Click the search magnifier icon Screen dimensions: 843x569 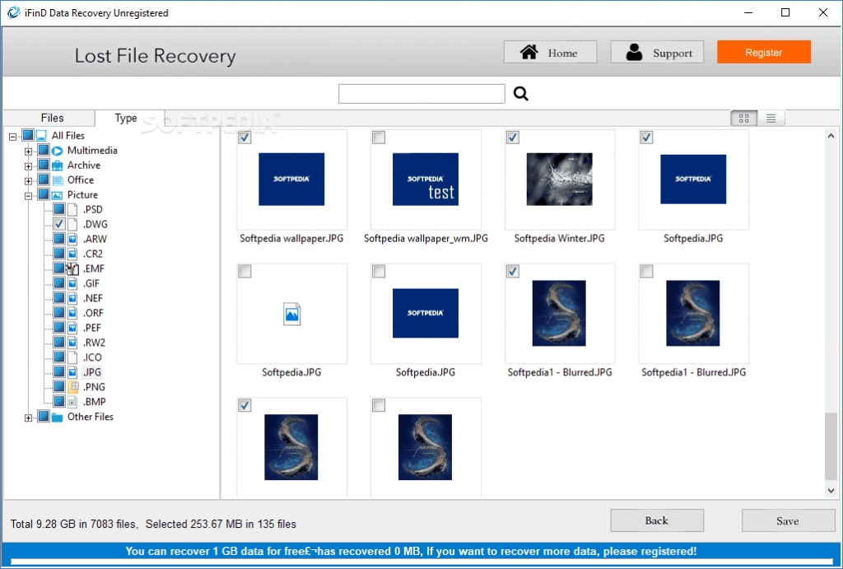point(520,93)
